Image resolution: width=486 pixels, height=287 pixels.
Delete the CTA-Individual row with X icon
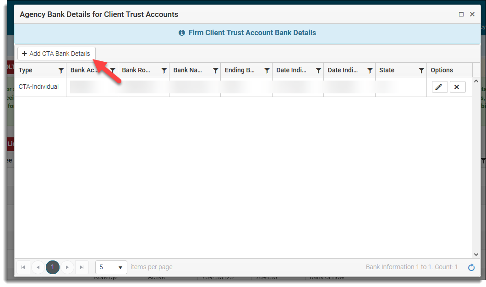point(457,87)
